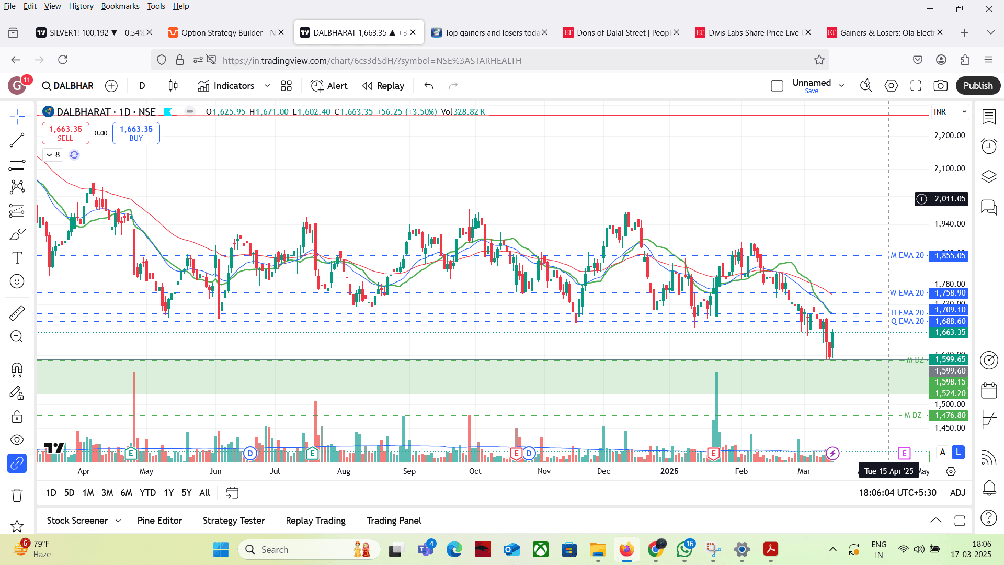Open the browser tab list chevron

(x=990, y=32)
